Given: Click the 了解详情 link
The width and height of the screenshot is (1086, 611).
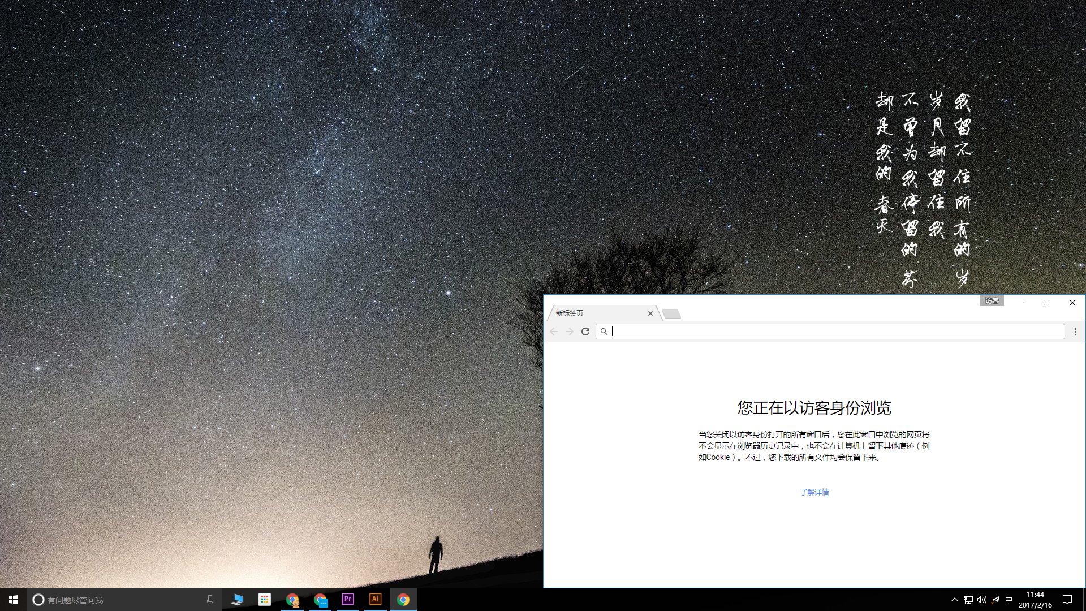Looking at the screenshot, I should (815, 492).
